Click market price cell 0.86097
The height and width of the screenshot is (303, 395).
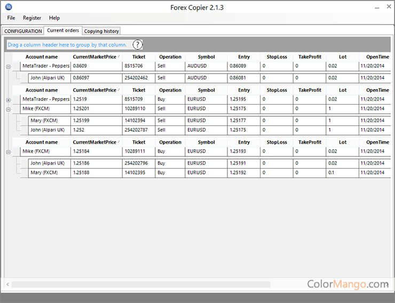pos(97,78)
